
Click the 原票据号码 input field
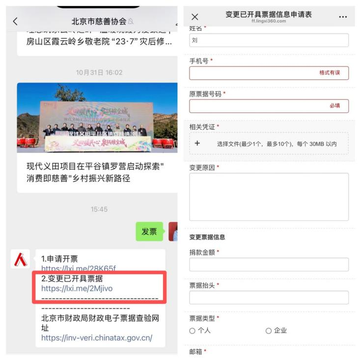pyautogui.click(x=269, y=106)
